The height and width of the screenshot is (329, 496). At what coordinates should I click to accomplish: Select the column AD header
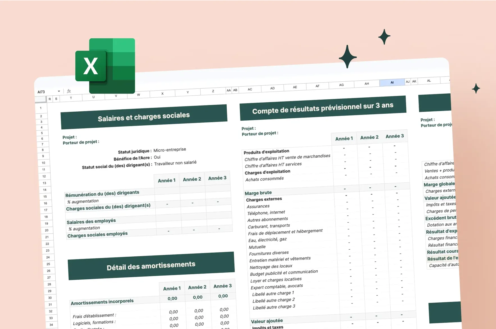tap(272, 88)
